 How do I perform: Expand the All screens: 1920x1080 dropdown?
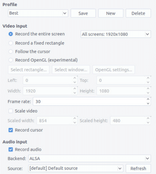click(x=116, y=34)
